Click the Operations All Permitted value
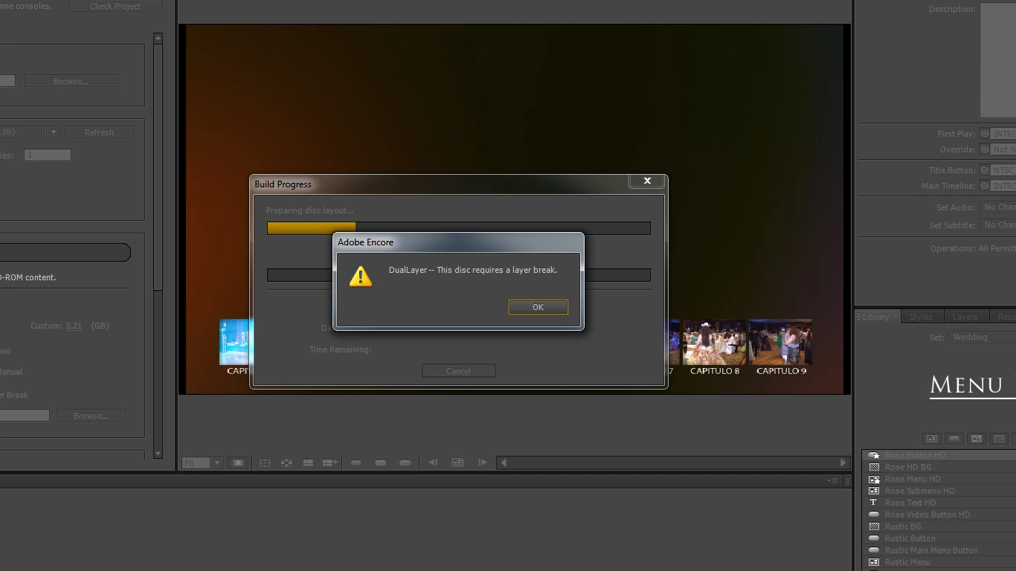This screenshot has height=571, width=1016. tap(997, 248)
